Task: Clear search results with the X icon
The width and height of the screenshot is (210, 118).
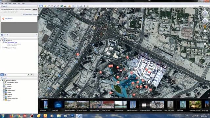Action: coord(36,35)
